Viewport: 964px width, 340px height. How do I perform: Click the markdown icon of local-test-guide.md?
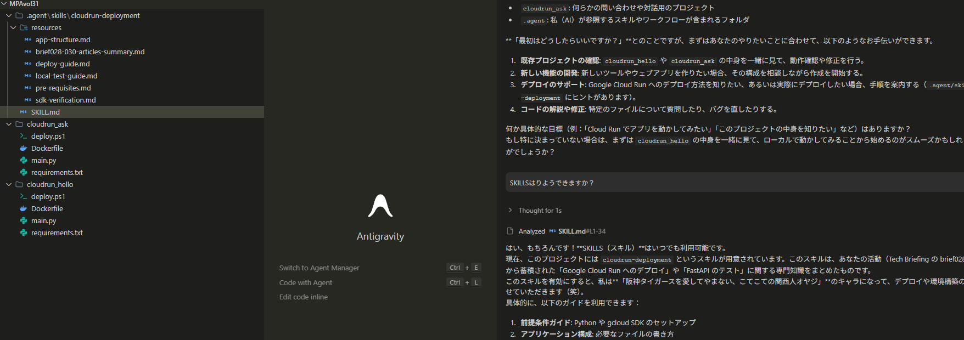(27, 76)
